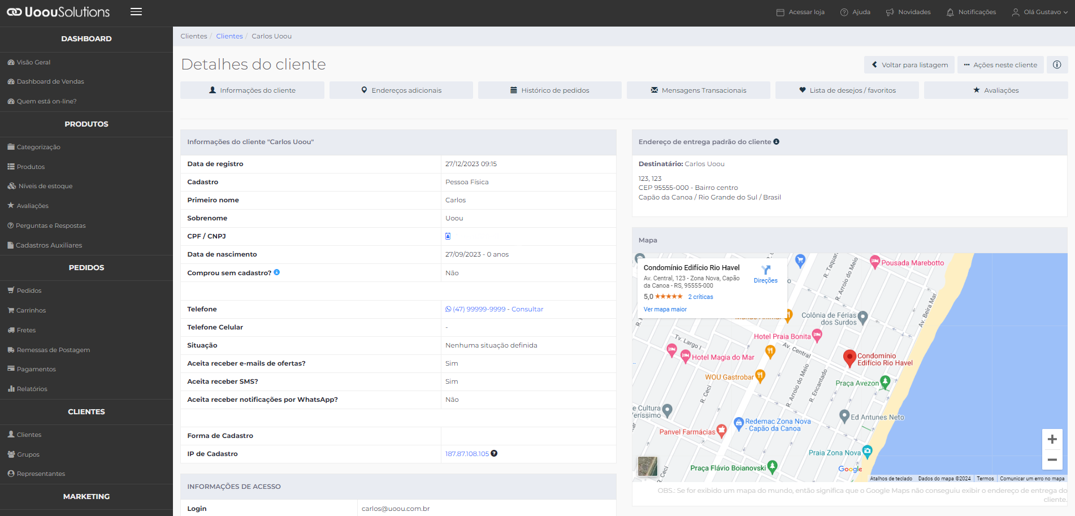Switch to Avaliações tab
This screenshot has height=516, width=1075.
(x=996, y=90)
